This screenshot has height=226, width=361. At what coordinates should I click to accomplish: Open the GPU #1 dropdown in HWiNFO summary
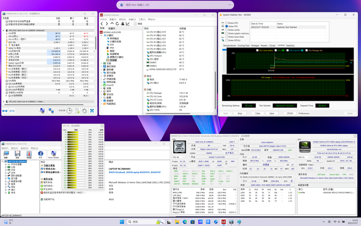(304, 157)
